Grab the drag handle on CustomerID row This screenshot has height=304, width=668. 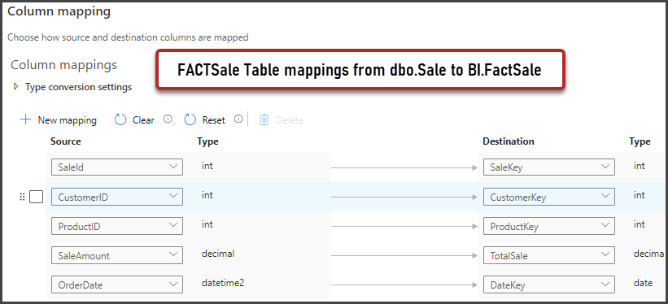tap(22, 197)
